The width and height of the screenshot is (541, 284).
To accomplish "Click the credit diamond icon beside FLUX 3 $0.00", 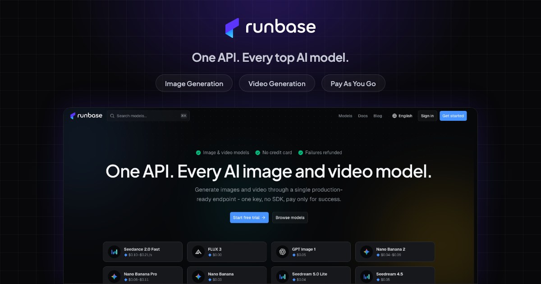I will tap(210, 255).
